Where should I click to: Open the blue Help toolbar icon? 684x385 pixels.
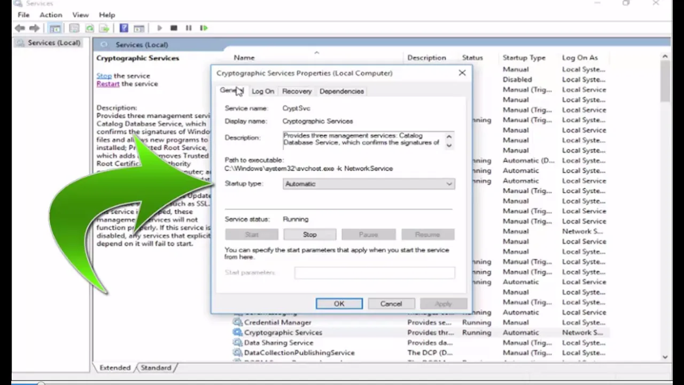click(123, 28)
